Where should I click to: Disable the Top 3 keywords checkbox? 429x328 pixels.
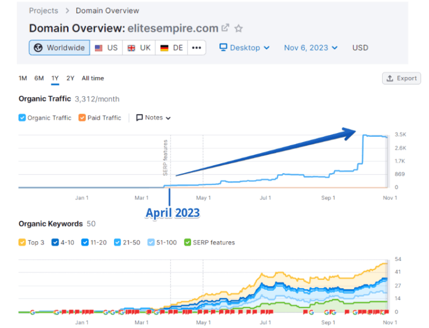[22, 243]
